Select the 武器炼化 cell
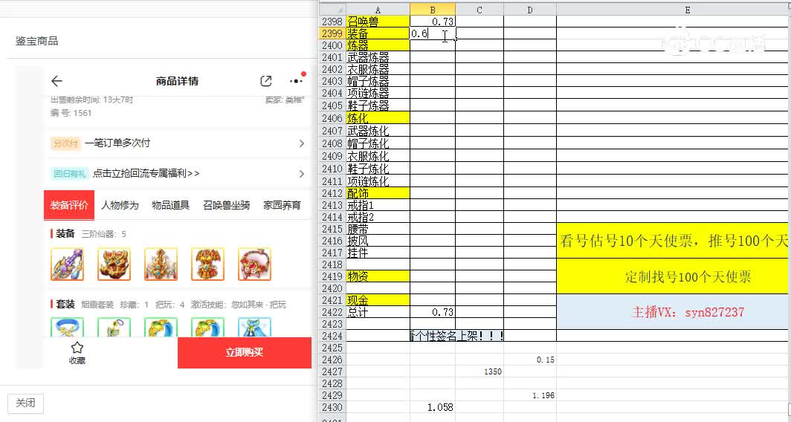This screenshot has width=791, height=422. (378, 131)
